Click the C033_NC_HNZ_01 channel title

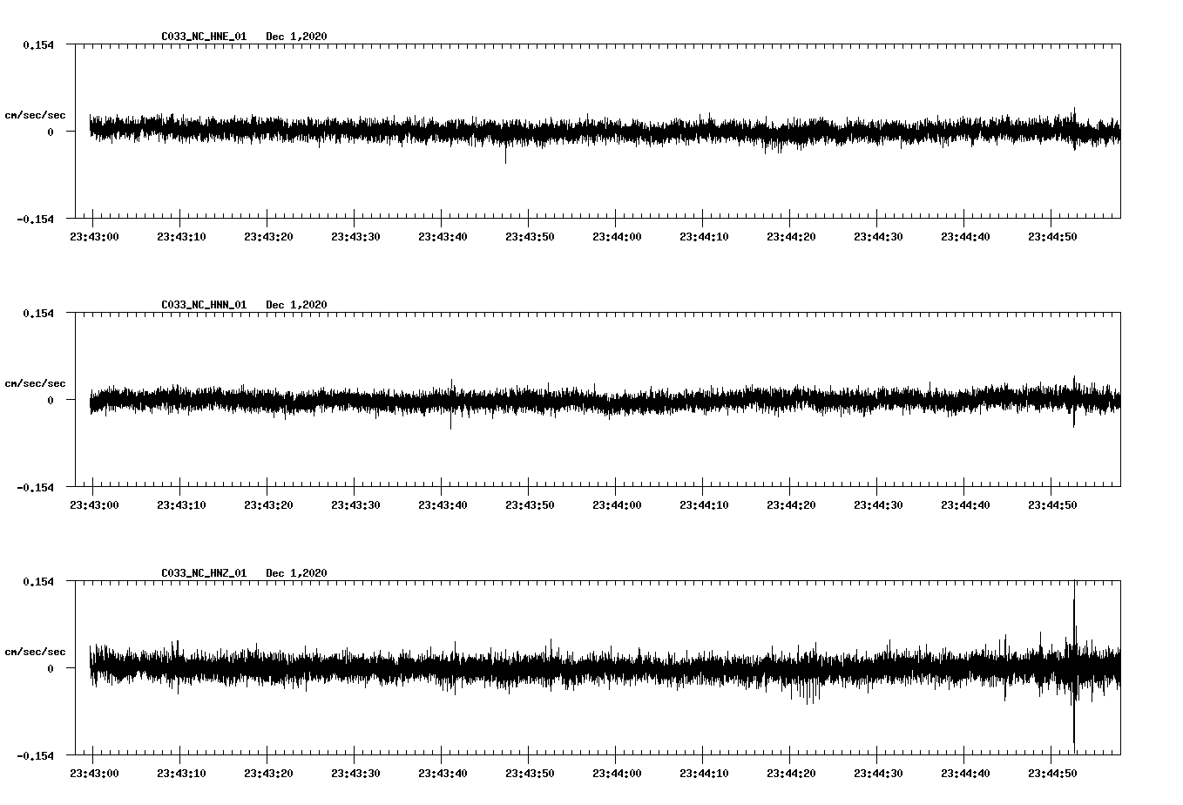tap(202, 573)
